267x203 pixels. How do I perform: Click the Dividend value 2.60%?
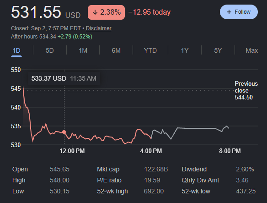[245, 170]
